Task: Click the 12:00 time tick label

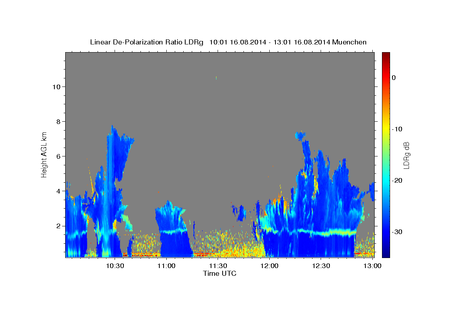Action: [x=269, y=266]
